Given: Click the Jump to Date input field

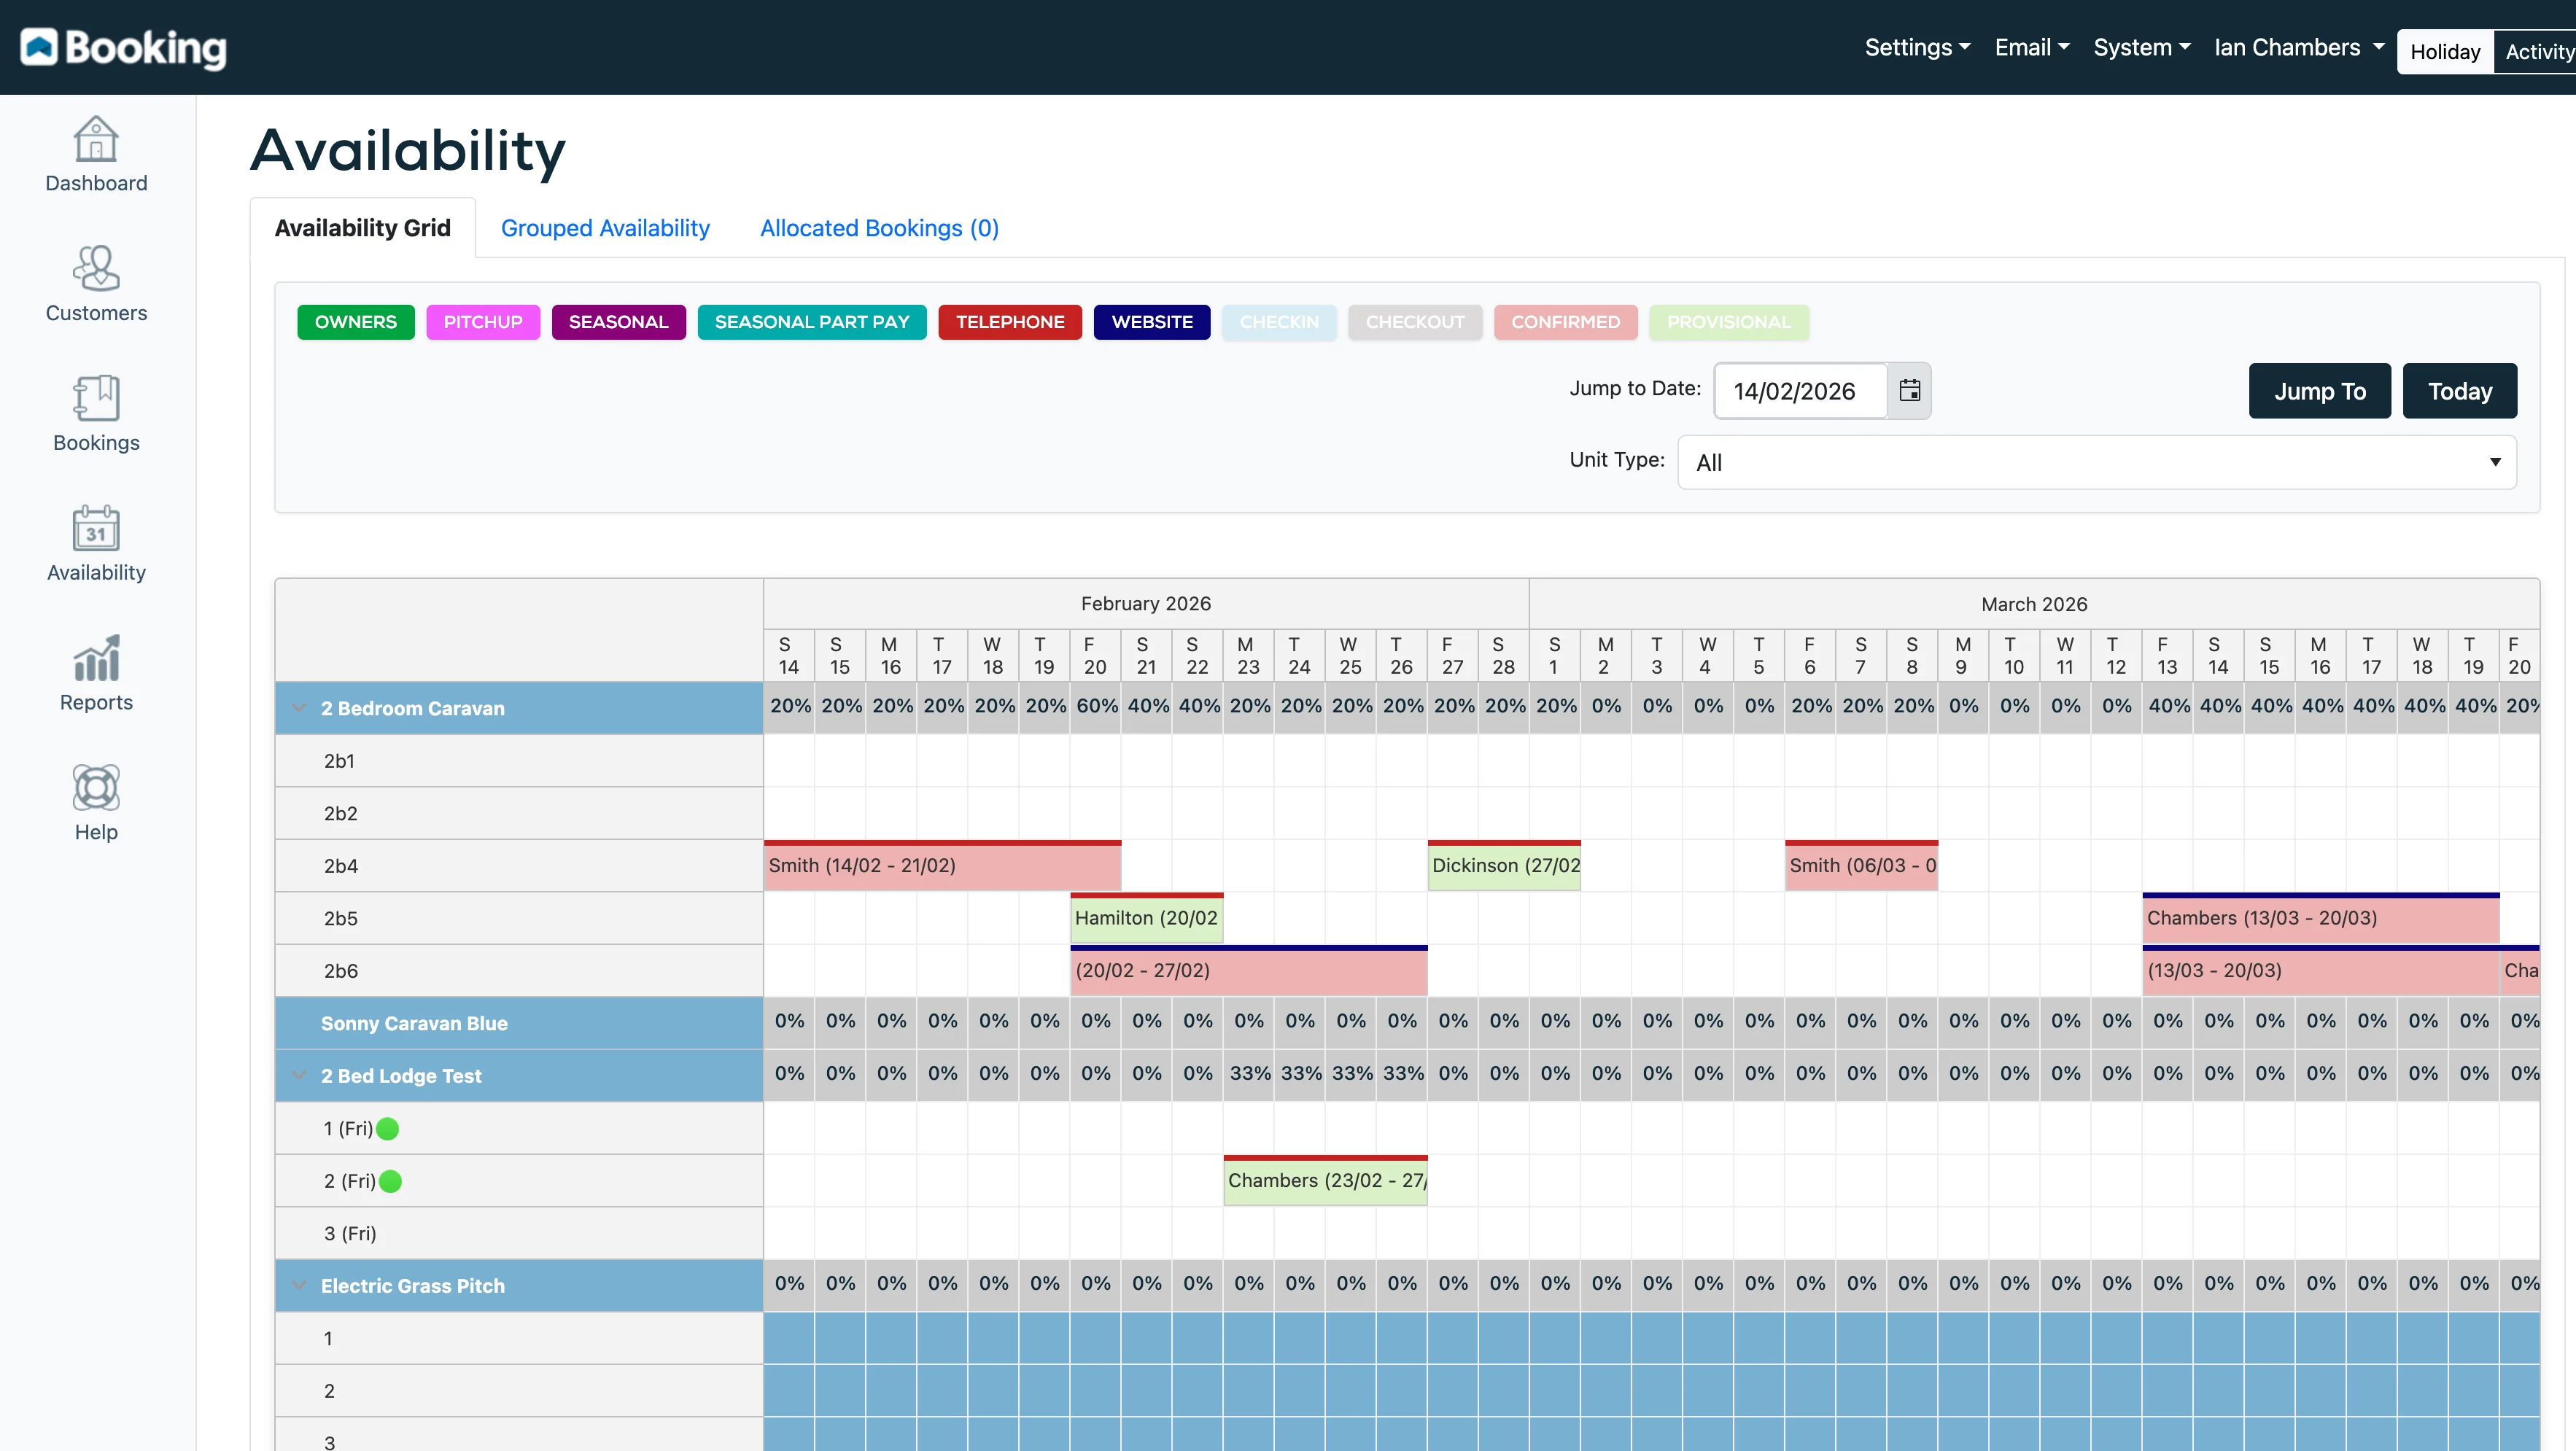Looking at the screenshot, I should click(1801, 391).
